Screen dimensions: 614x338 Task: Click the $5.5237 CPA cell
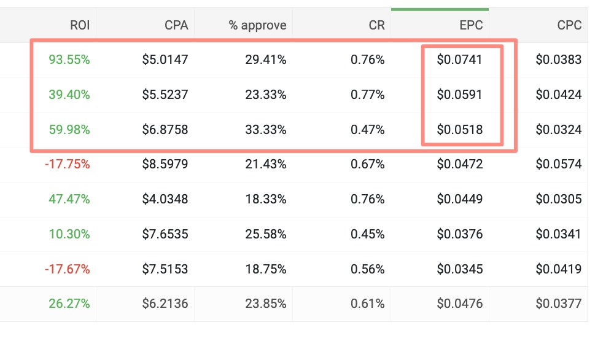[x=165, y=95]
